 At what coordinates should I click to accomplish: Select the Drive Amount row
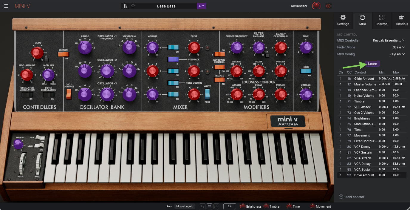(x=372, y=175)
